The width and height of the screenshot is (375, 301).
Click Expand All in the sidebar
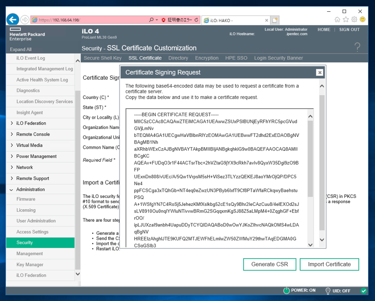click(21, 50)
